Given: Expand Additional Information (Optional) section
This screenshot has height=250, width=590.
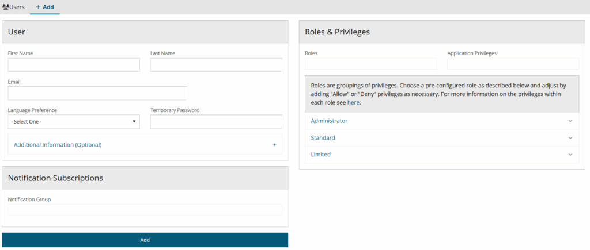Looking at the screenshot, I should click(x=58, y=145).
